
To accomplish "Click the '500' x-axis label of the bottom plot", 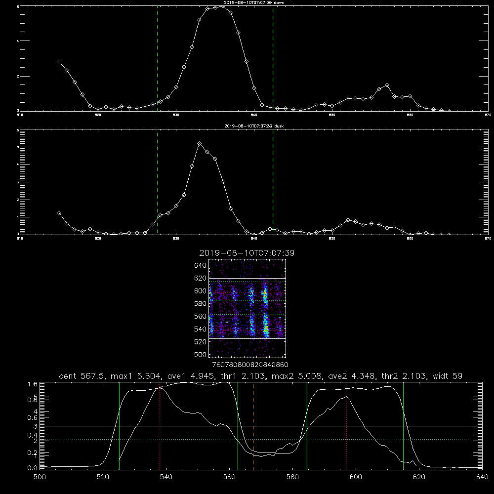I will click(40, 477).
